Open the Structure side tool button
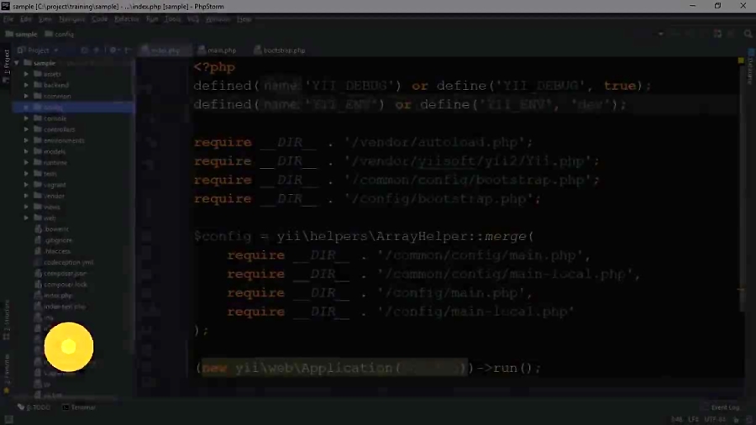 [x=6, y=319]
